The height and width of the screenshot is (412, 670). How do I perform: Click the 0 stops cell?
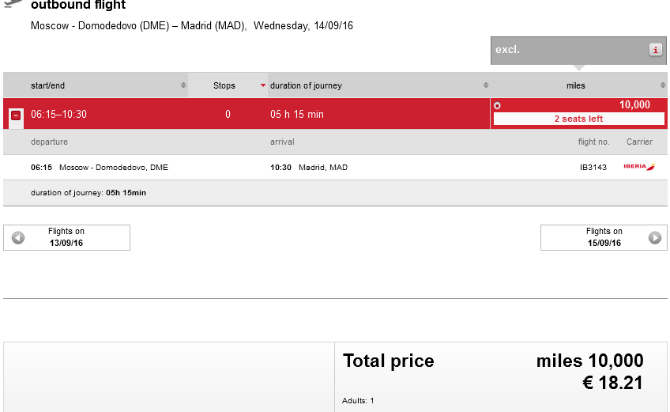click(x=228, y=114)
